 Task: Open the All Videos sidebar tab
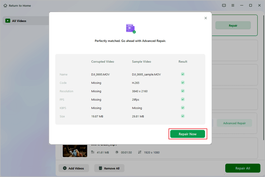pyautogui.click(x=26, y=21)
